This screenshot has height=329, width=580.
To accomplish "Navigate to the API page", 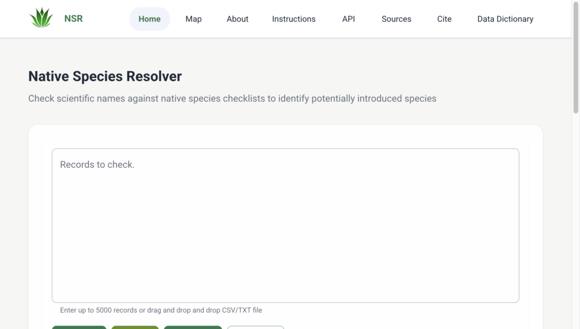I will click(348, 19).
